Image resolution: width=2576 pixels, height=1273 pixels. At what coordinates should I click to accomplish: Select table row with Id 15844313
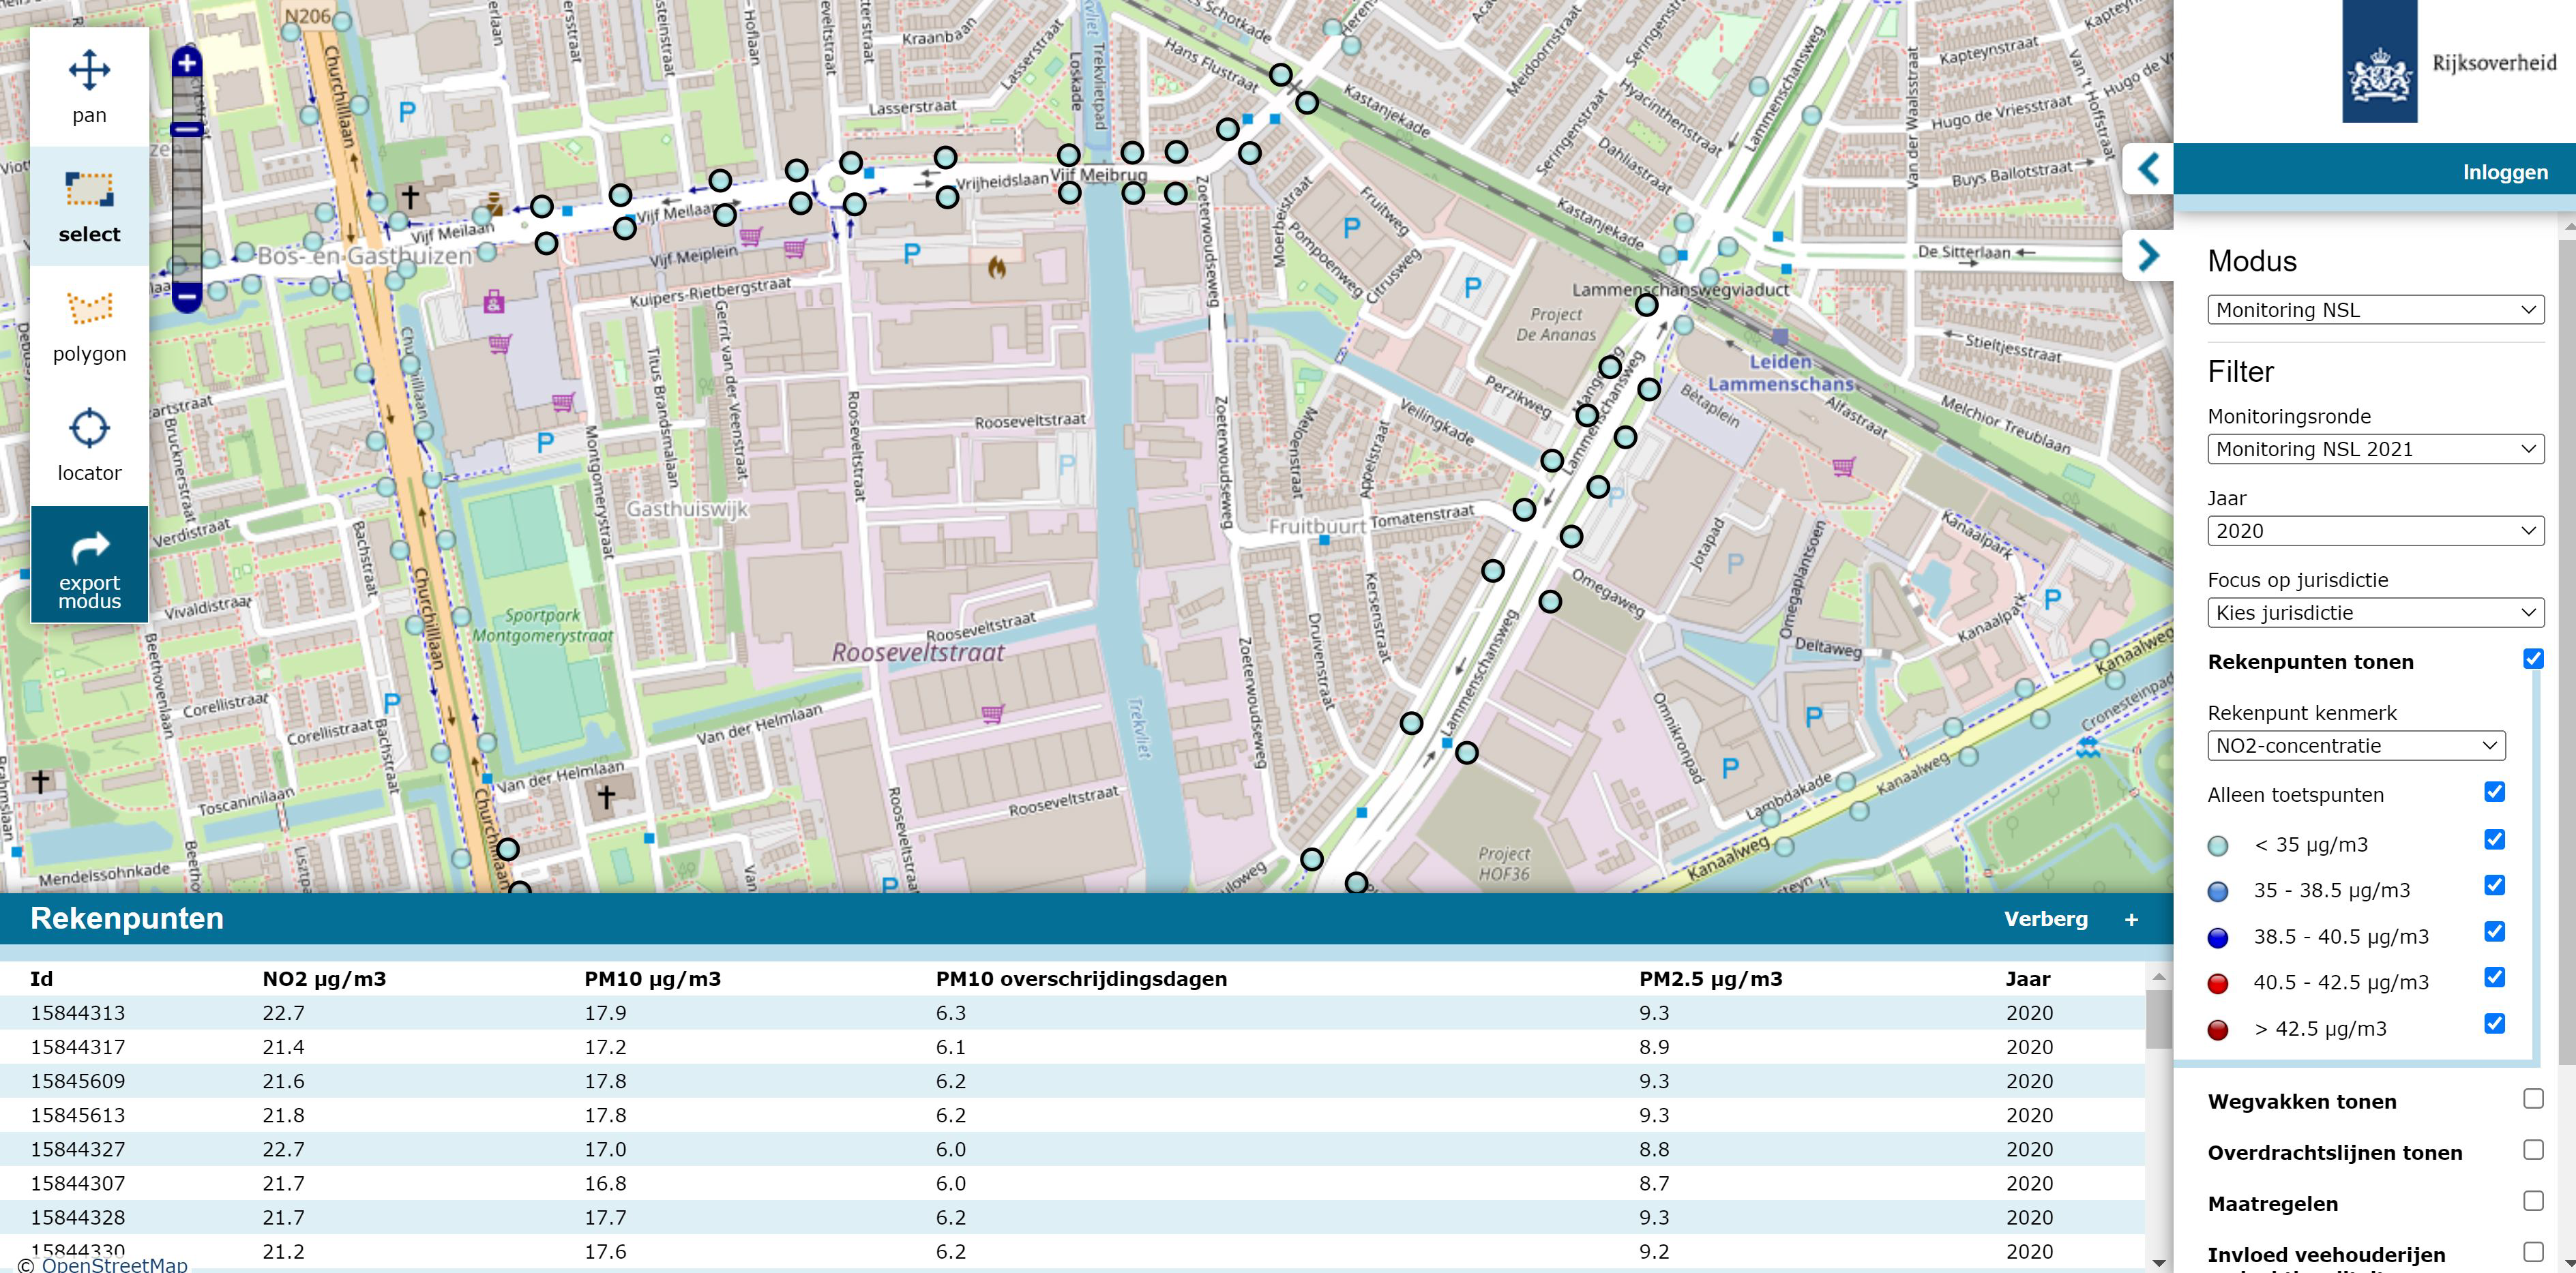pos(1072,1013)
